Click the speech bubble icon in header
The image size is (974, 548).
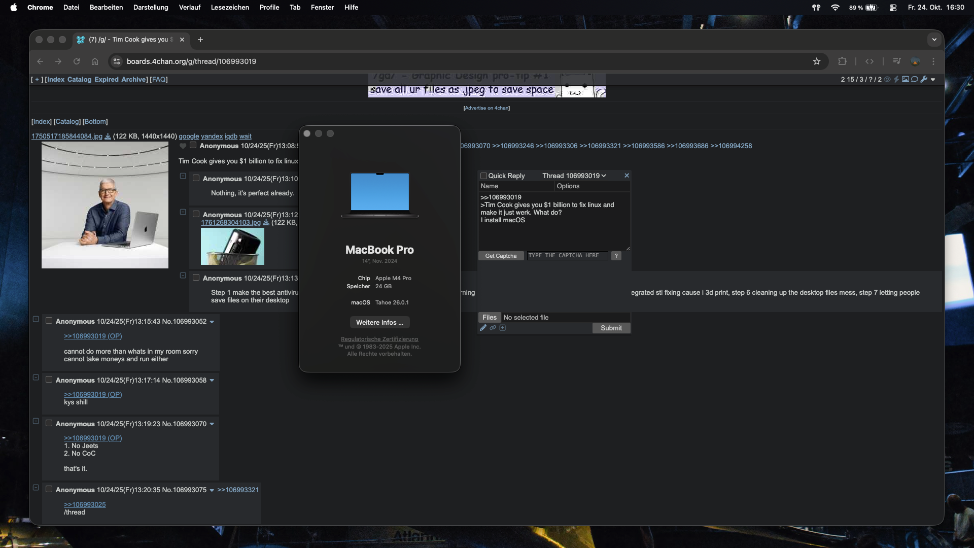coord(914,79)
